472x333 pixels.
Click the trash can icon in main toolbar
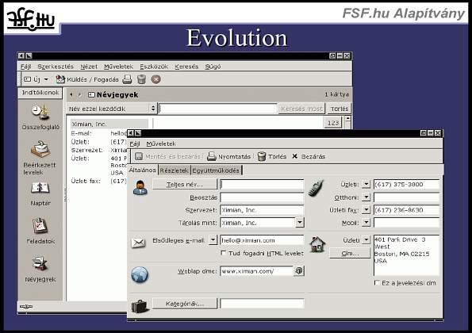141,79
